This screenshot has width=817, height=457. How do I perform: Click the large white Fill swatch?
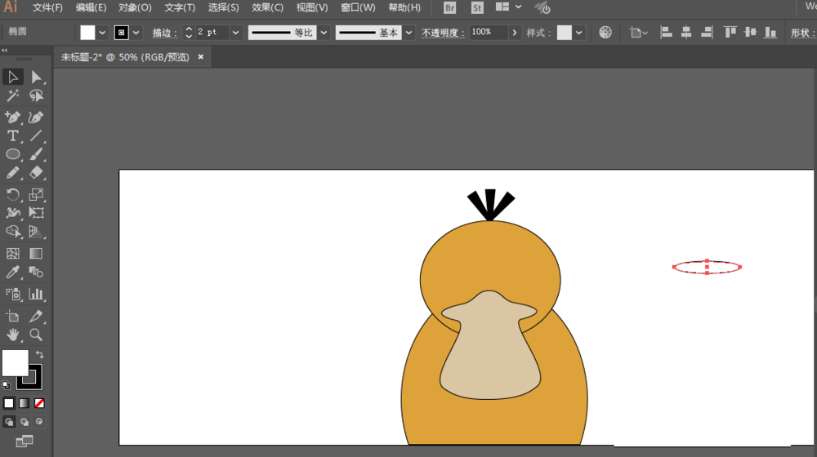15,363
